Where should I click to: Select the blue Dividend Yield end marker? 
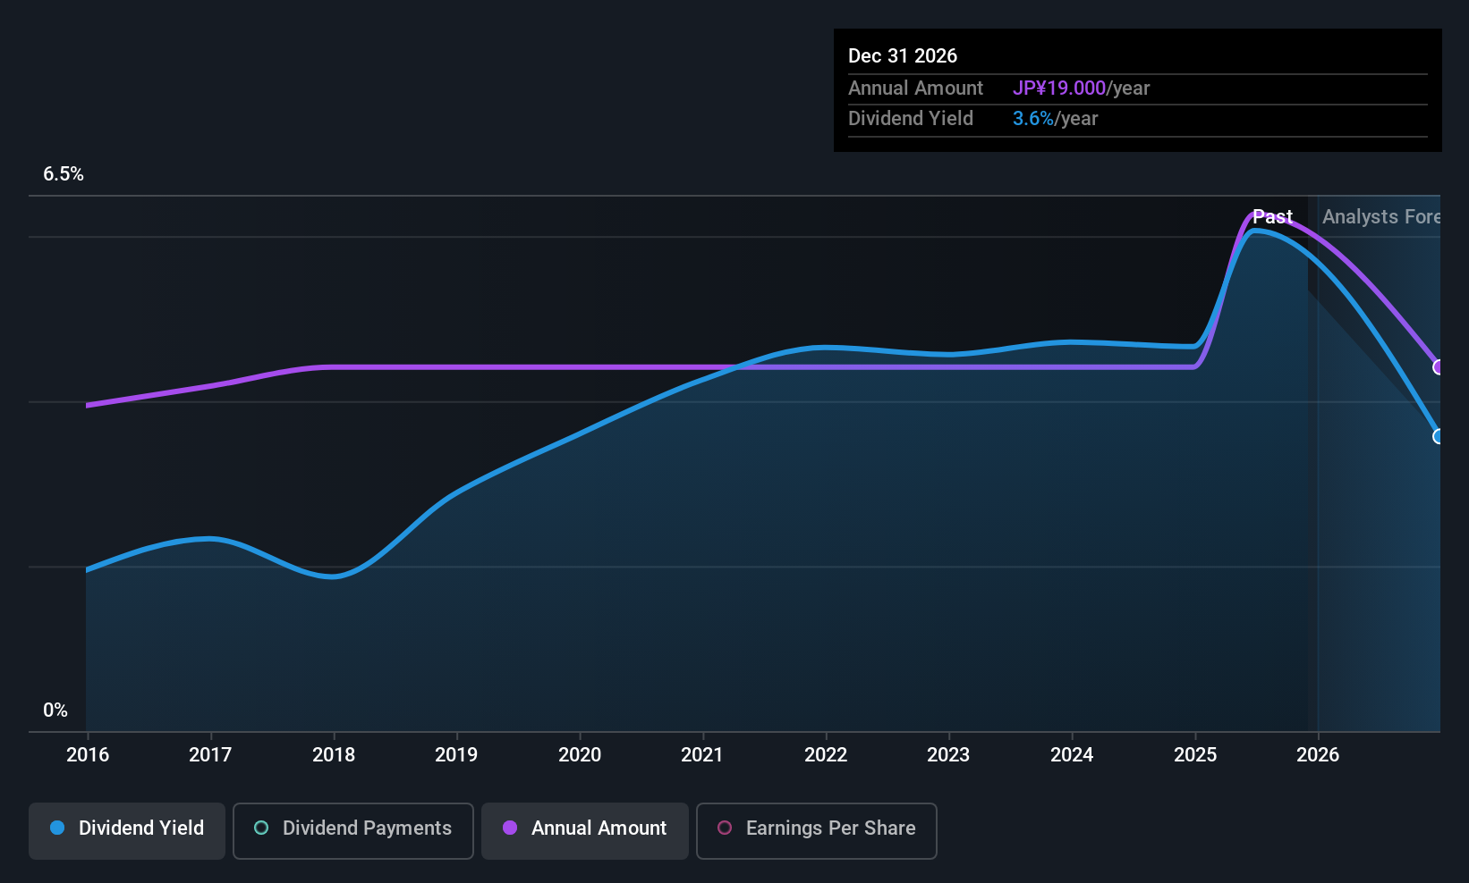tap(1438, 436)
